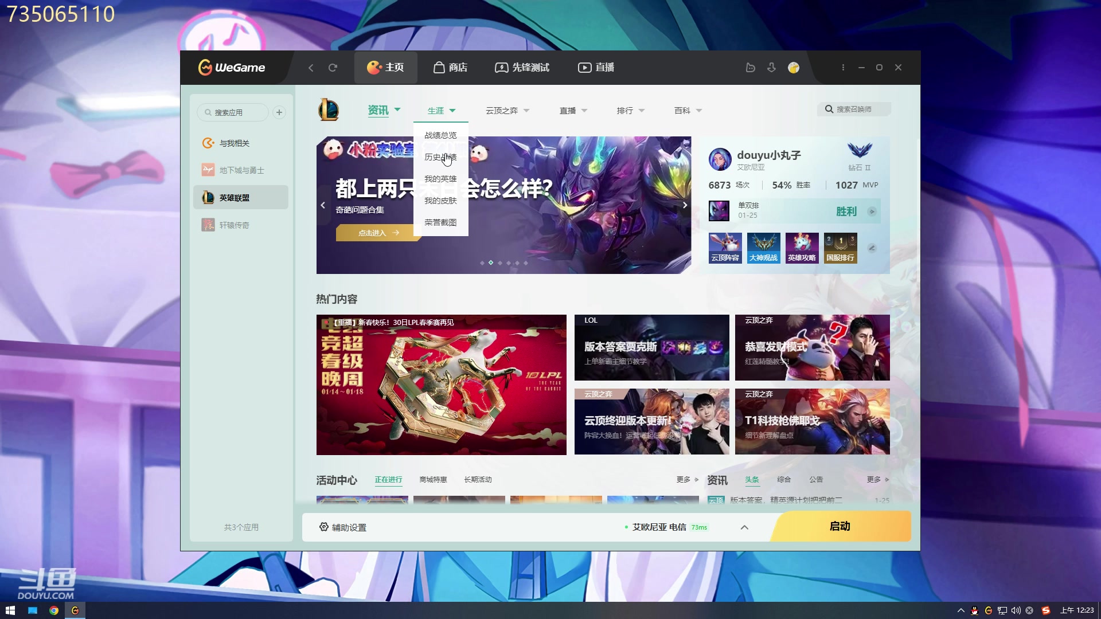Click the 点击进入 banner button
This screenshot has width=1101, height=619.
[378, 233]
